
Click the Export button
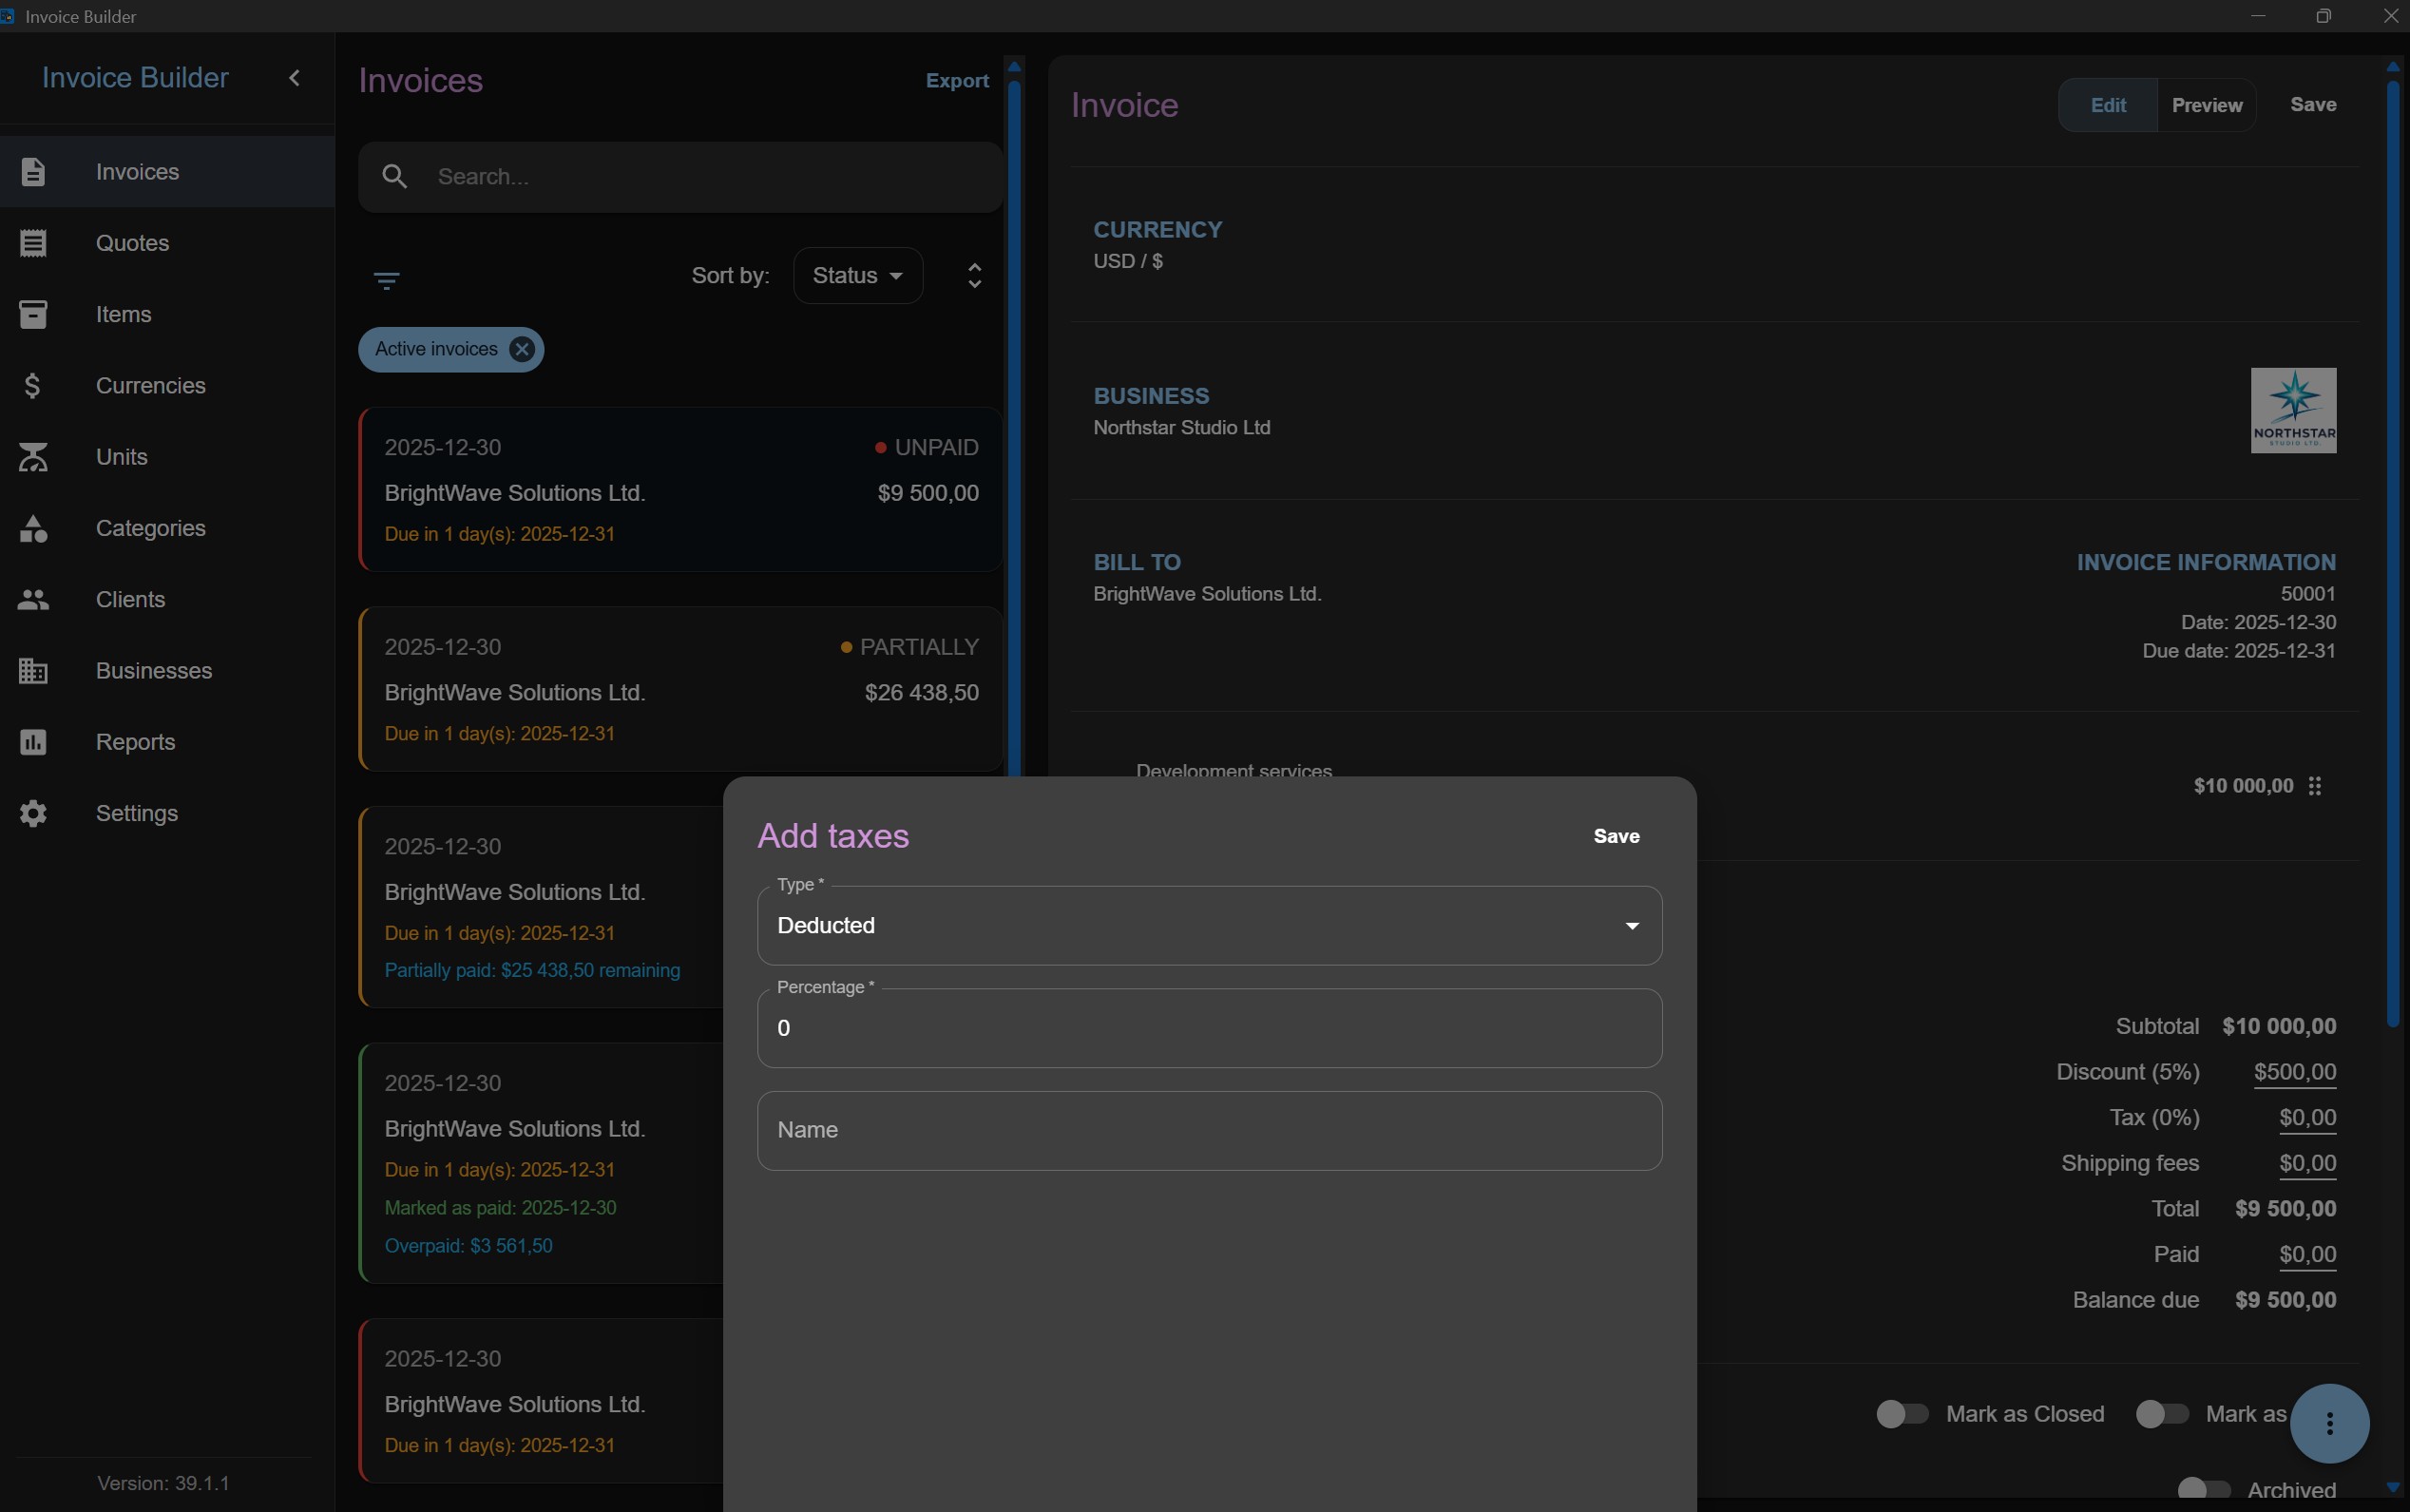957,81
